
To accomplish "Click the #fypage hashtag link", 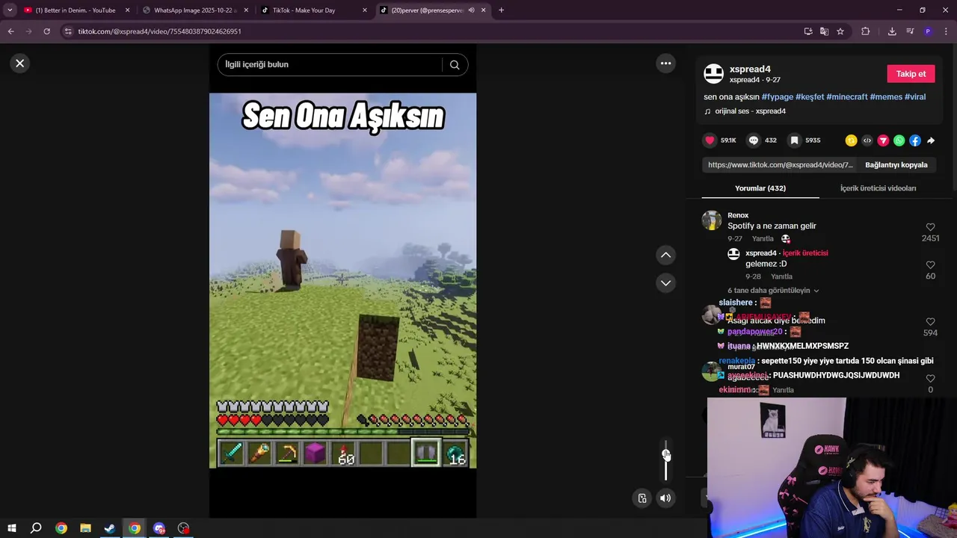I will point(777,97).
